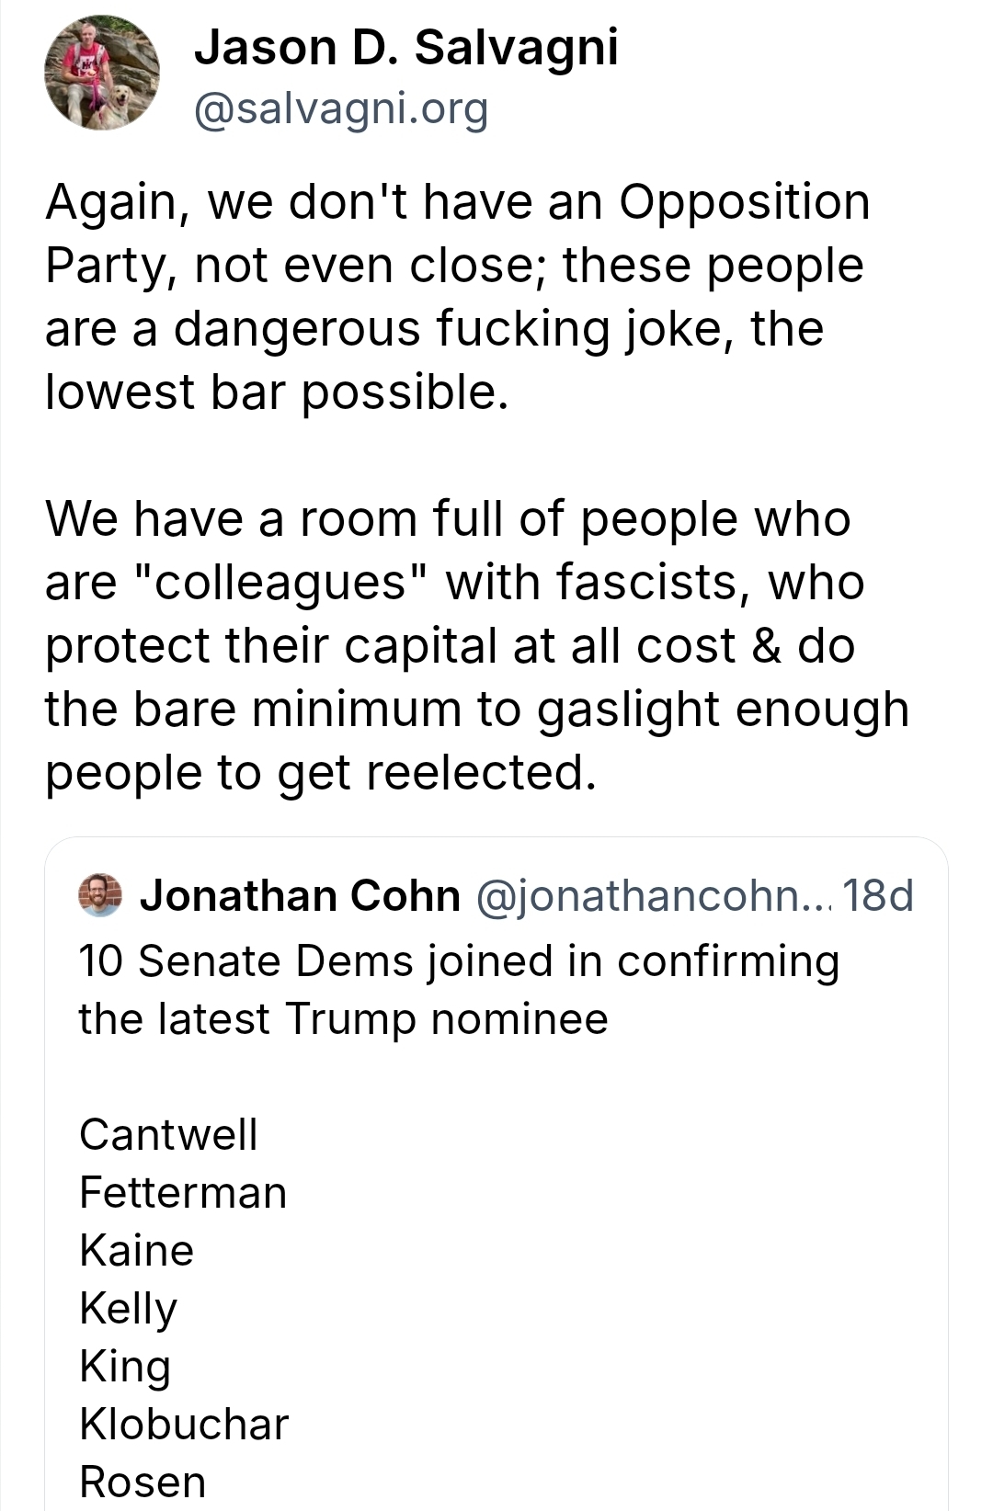Click the 'lowest bar possible.' line of text
The image size is (993, 1511).
[276, 392]
